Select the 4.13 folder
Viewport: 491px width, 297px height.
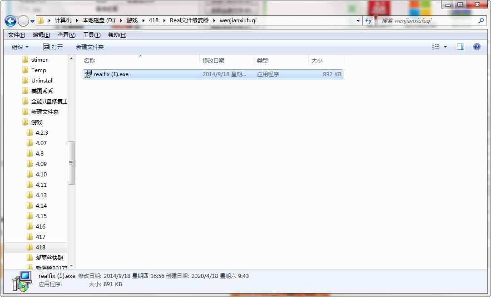tap(41, 195)
